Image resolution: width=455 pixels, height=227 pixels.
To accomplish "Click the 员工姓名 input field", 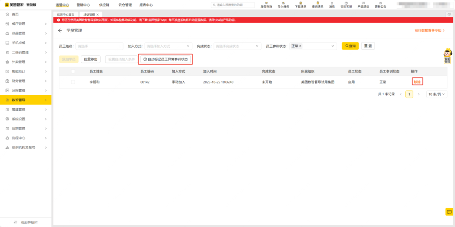I will click(99, 46).
